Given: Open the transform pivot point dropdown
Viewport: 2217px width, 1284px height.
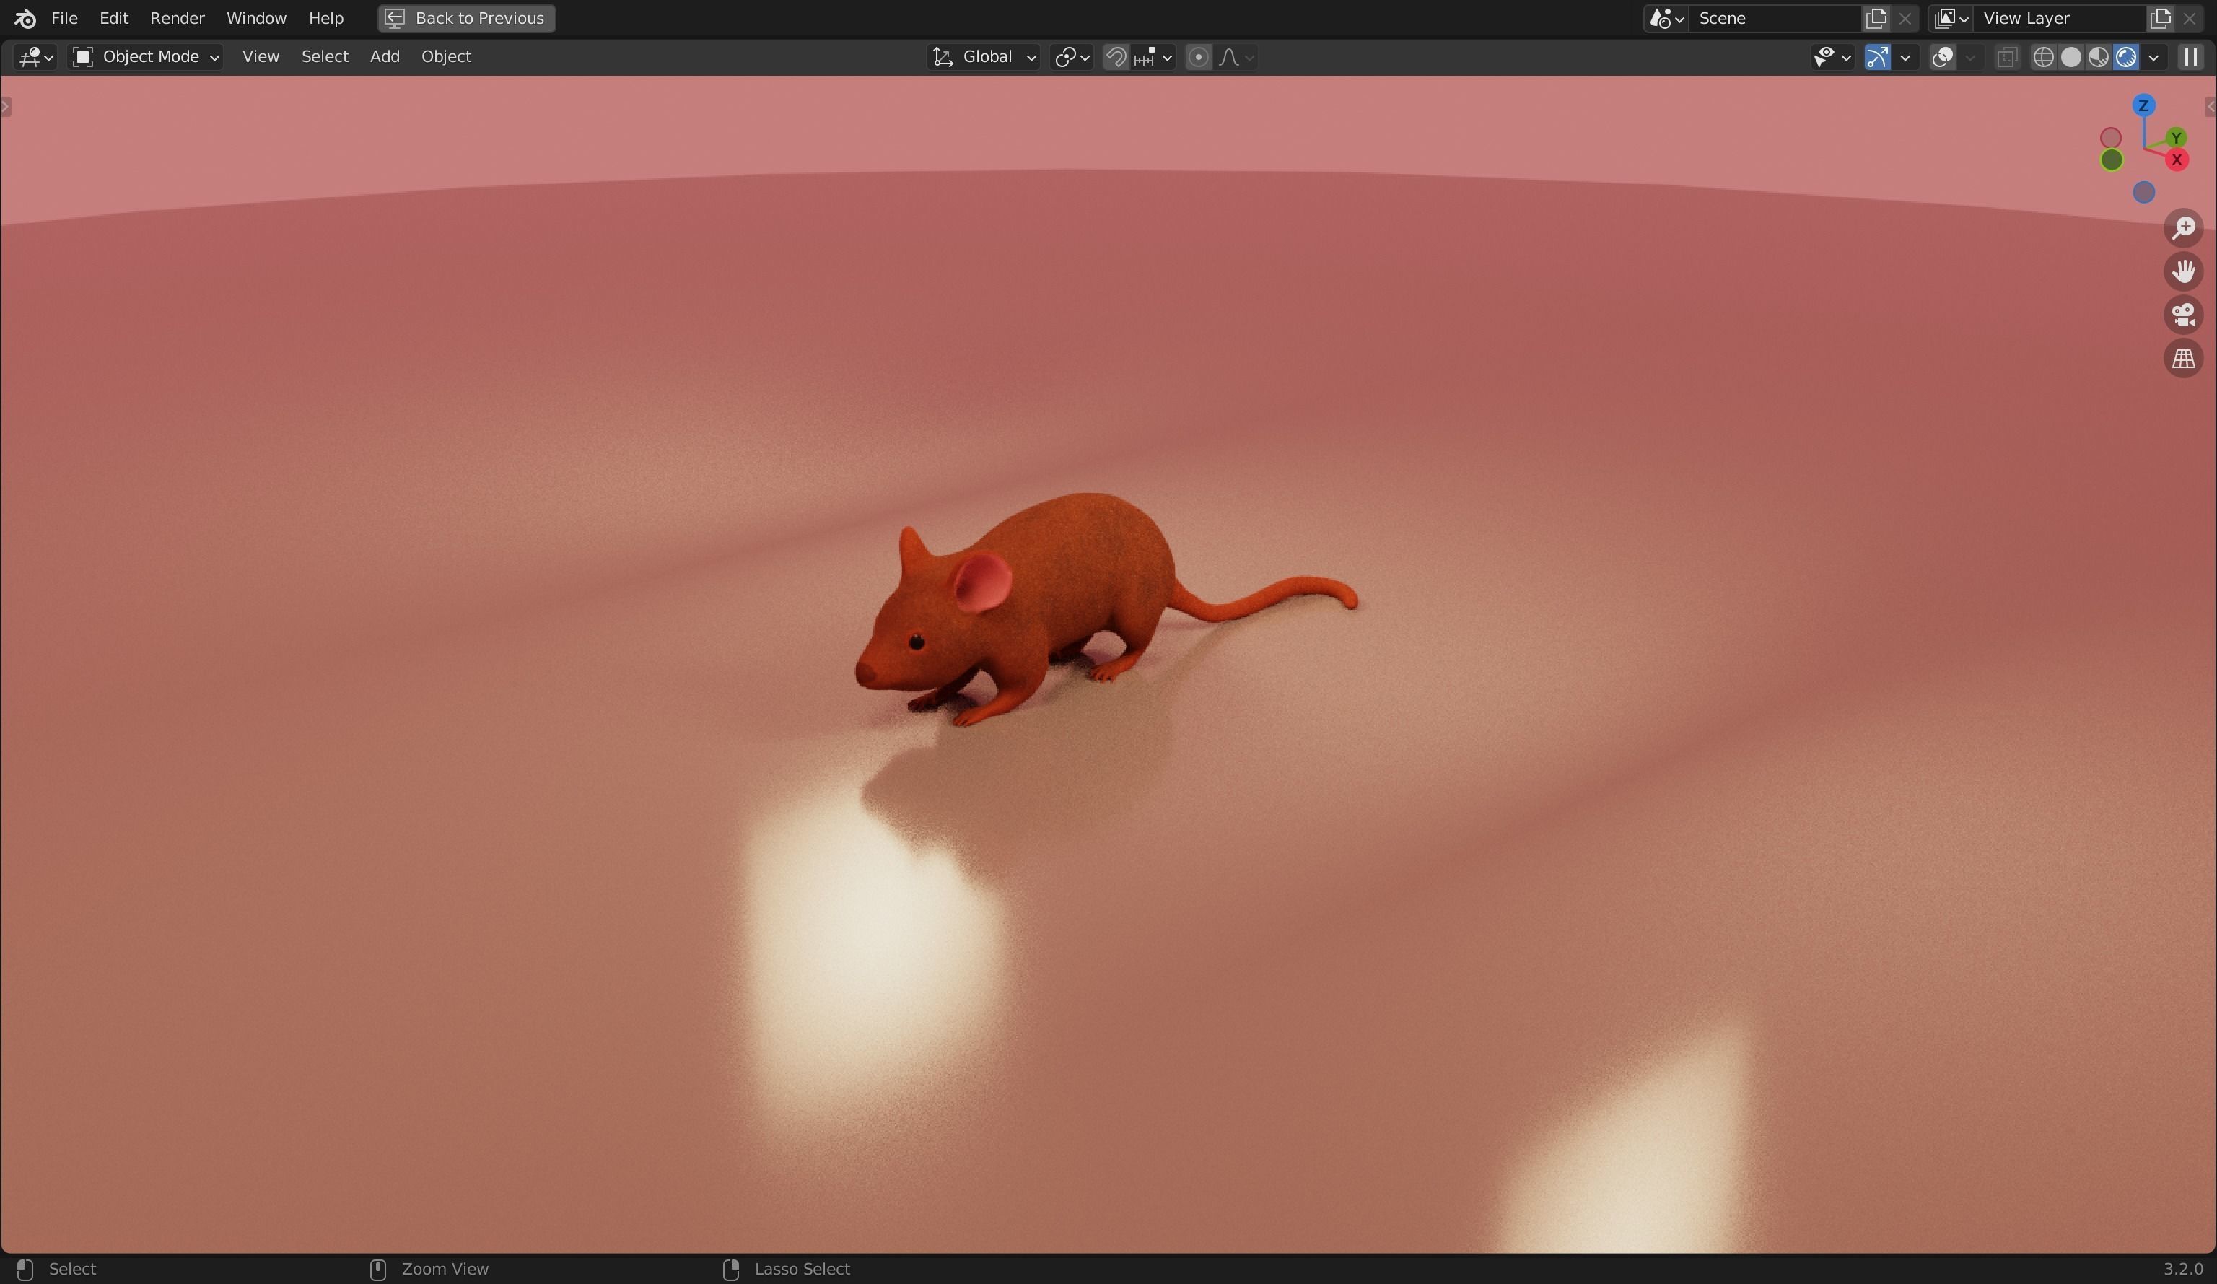Looking at the screenshot, I should coord(1072,57).
